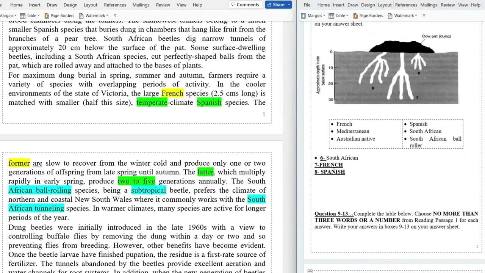
Task: Open the View tab in the right window
Action: point(463,5)
